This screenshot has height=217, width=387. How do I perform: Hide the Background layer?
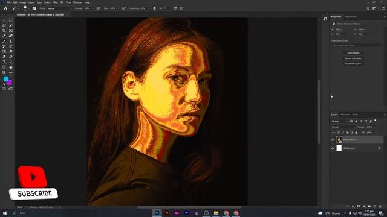point(333,148)
